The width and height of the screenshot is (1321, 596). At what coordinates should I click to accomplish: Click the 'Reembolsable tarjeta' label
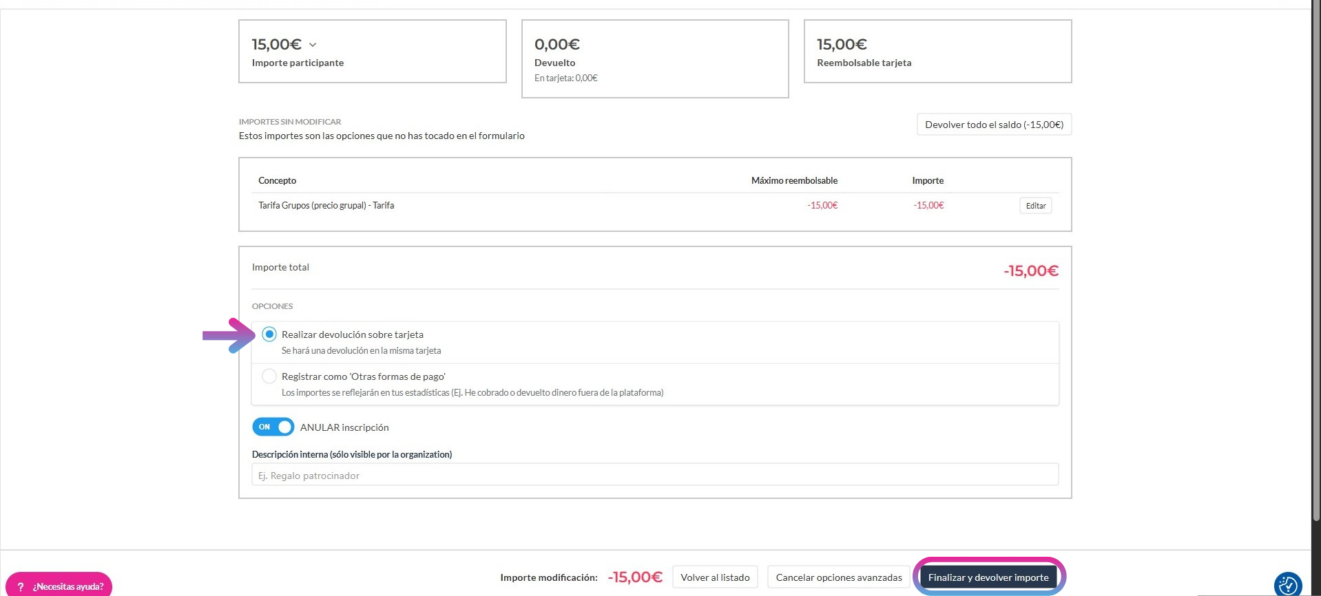tap(864, 63)
